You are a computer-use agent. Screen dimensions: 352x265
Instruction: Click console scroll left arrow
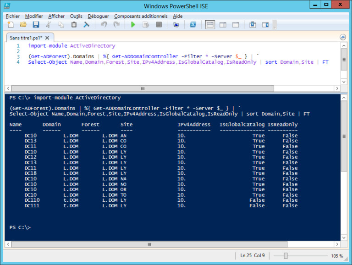pyautogui.click(x=8, y=244)
